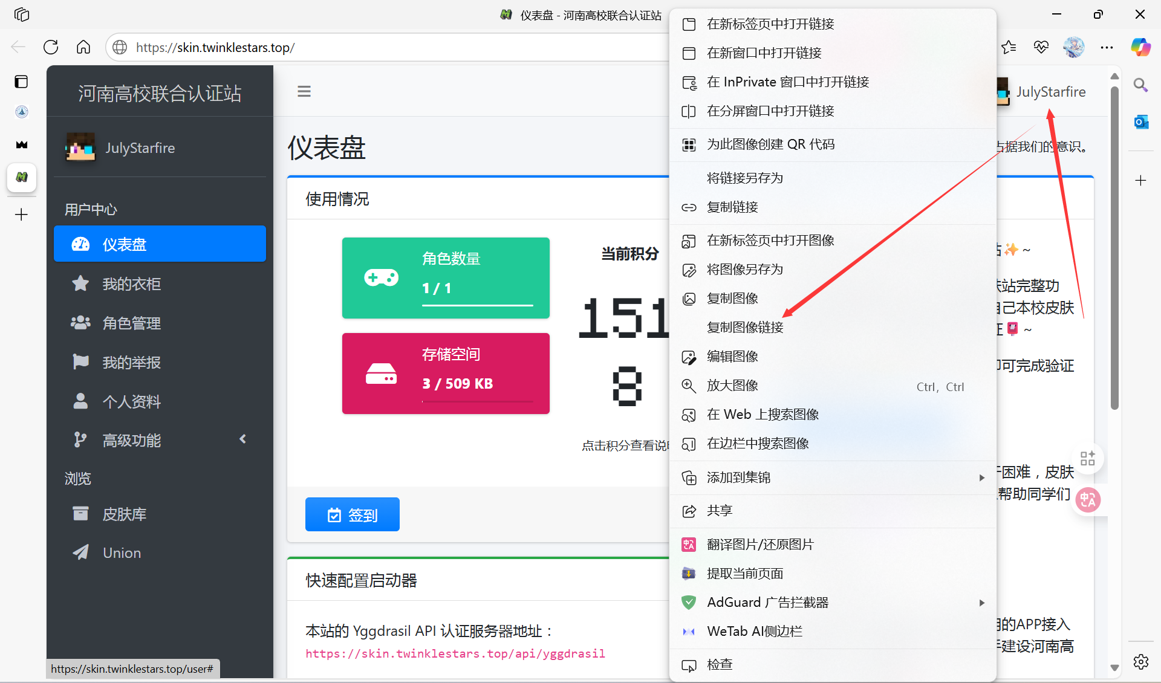The width and height of the screenshot is (1161, 683).
Task: Click the favorites star icon
Action: coord(1009,47)
